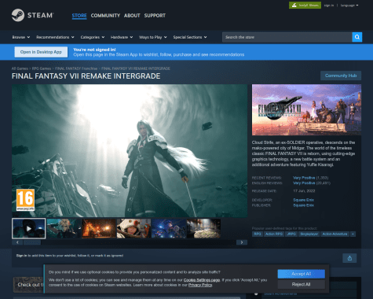Click Reject All cookies button
Image resolution: width=373 pixels, height=299 pixels.
point(302,284)
